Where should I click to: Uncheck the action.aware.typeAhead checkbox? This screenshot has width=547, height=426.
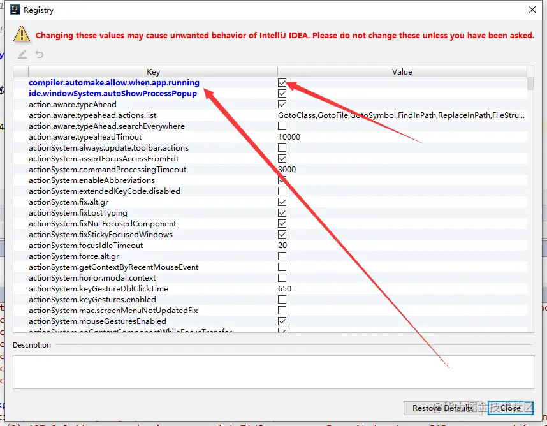tap(282, 105)
